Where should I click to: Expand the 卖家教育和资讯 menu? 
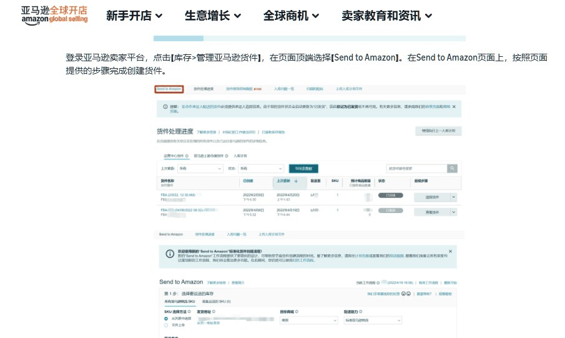coord(386,16)
